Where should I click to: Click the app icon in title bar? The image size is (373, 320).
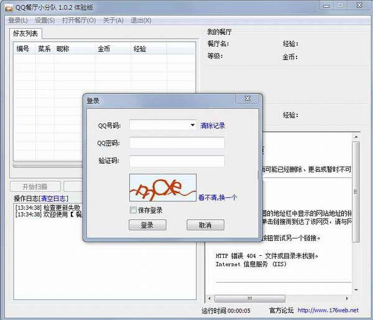tap(9, 7)
